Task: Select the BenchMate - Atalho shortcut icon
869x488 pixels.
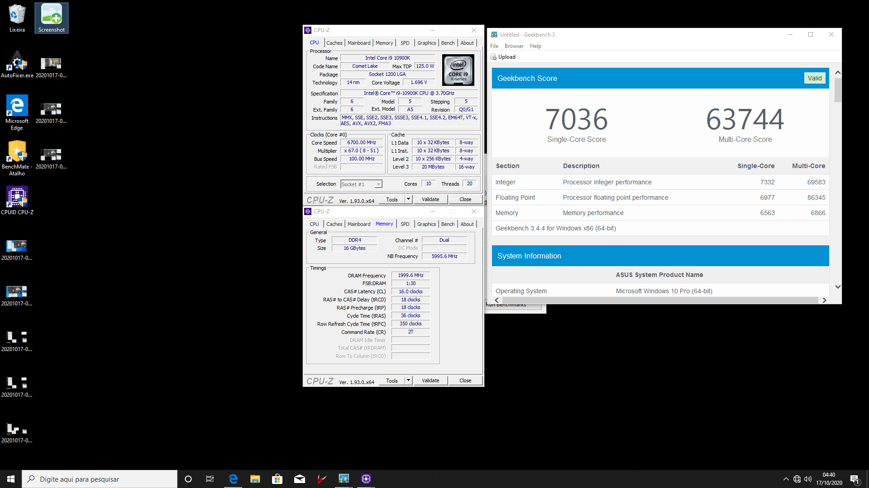Action: click(x=17, y=158)
